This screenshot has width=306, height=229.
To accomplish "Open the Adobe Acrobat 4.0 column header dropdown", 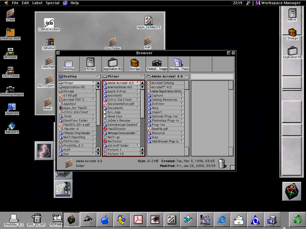I will tap(168, 77).
